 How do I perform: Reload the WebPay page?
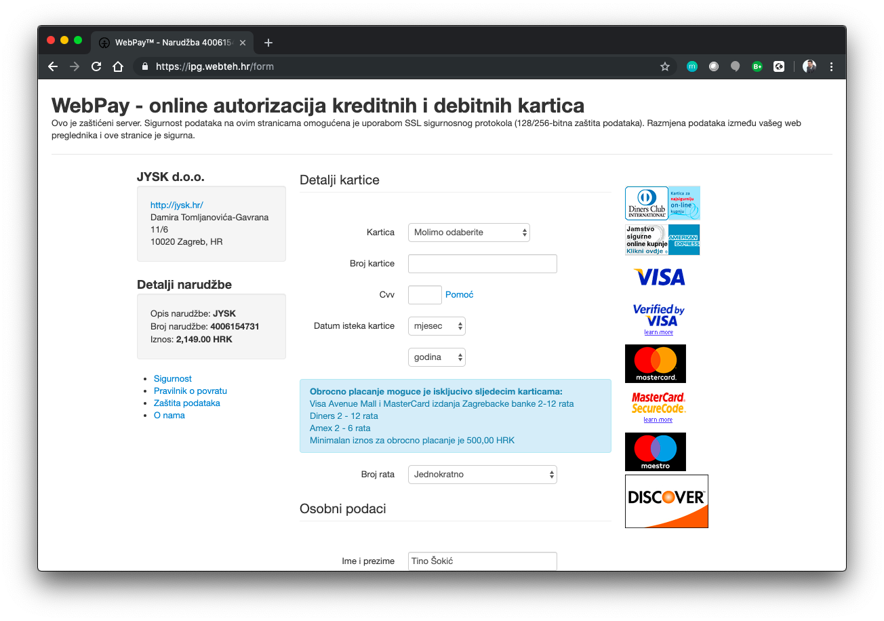click(x=96, y=66)
